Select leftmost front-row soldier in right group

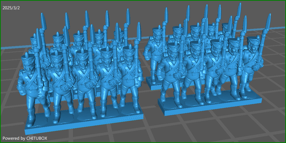point(172,75)
